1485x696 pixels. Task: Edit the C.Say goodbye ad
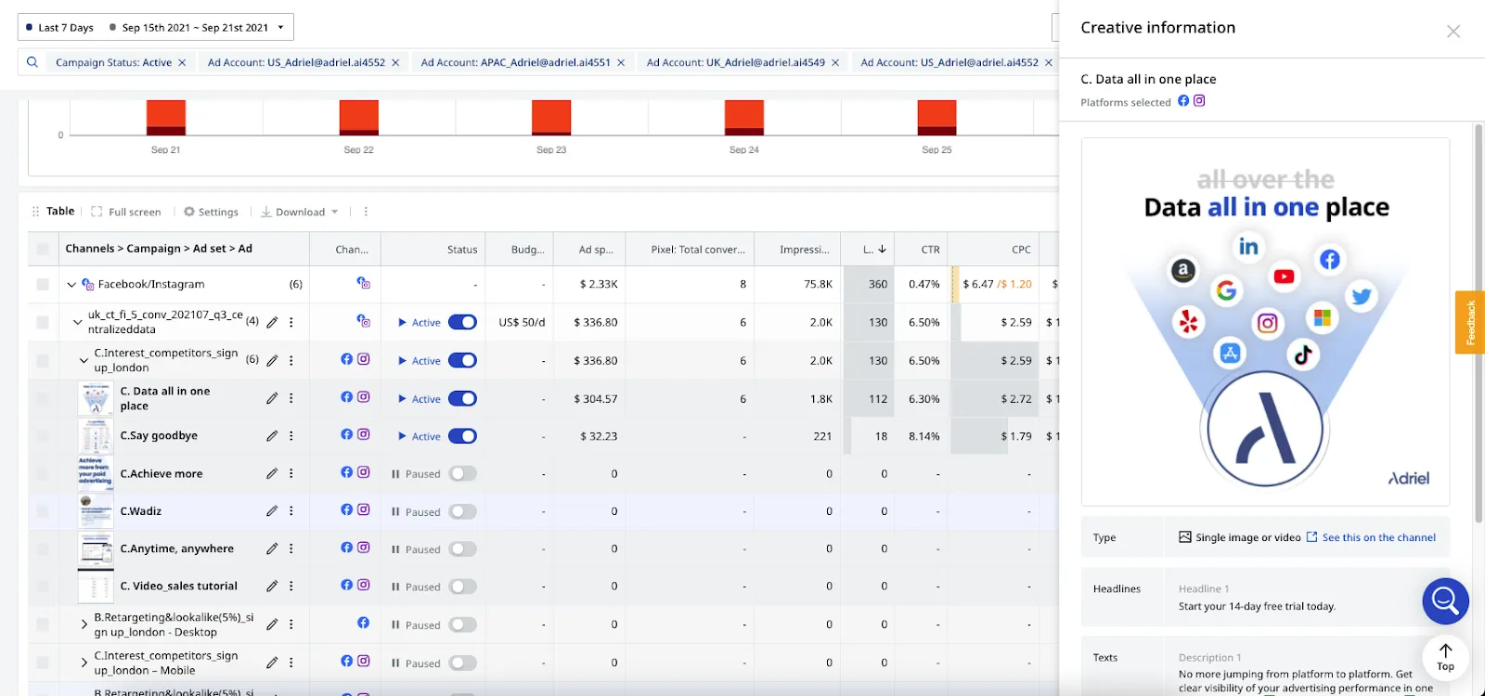[x=272, y=435]
